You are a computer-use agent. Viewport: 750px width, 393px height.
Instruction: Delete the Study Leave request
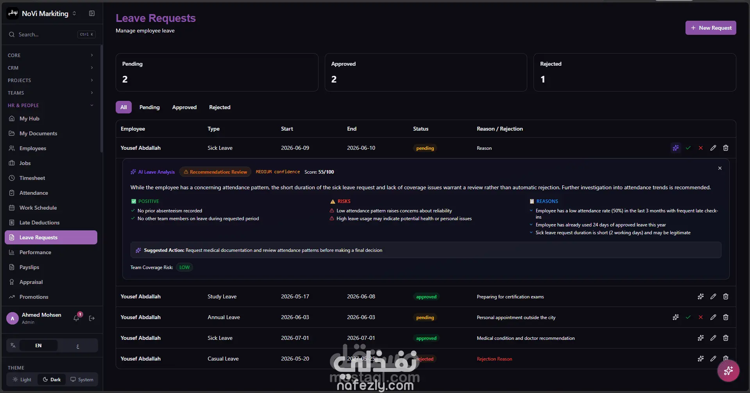coord(726,296)
